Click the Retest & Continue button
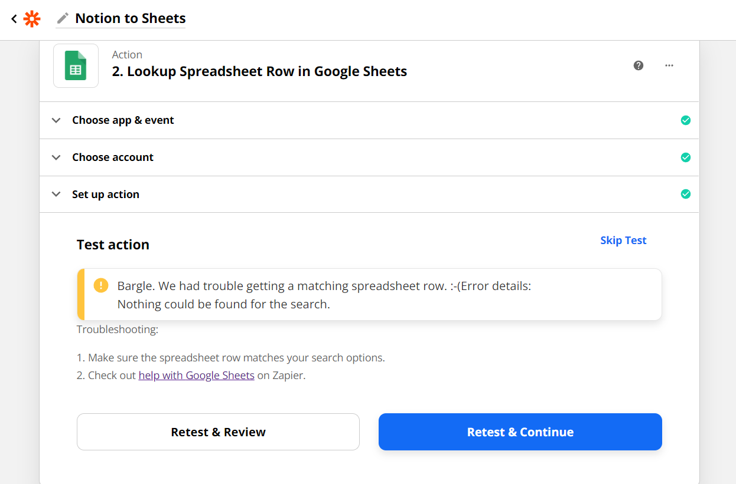This screenshot has width=736, height=484. coord(520,432)
